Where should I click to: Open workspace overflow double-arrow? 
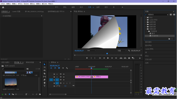tap(122, 7)
